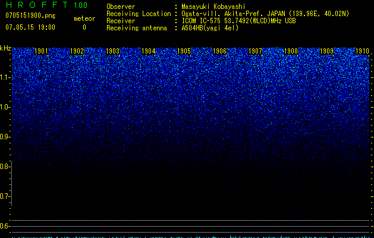Click the 0.8 kHz axis label
Viewport: 374px width, 238px height.
[x=5, y=167]
